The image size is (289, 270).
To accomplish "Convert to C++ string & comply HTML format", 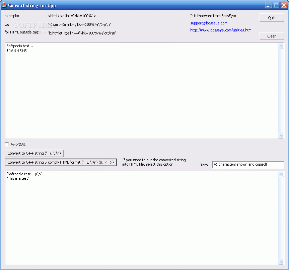I will (x=61, y=162).
